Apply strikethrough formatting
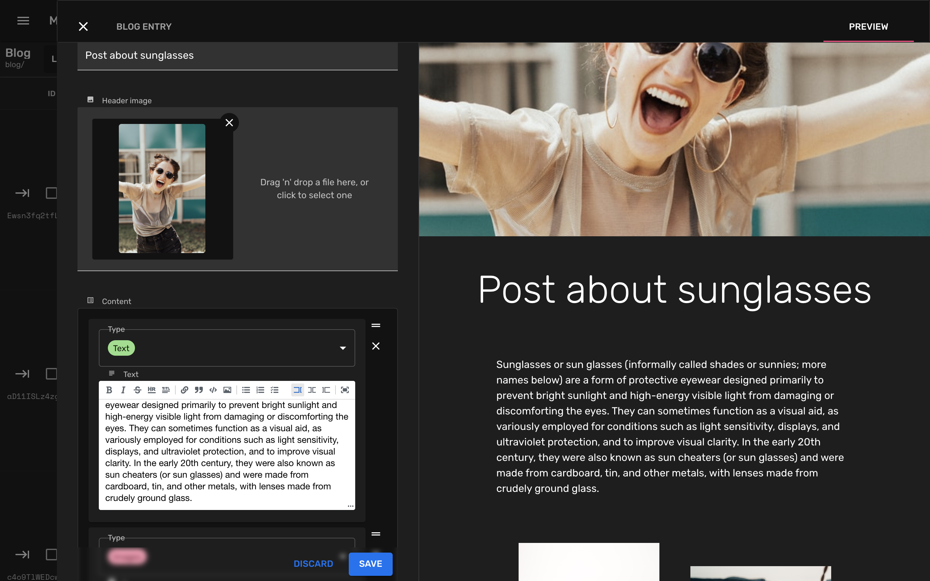 click(x=137, y=390)
